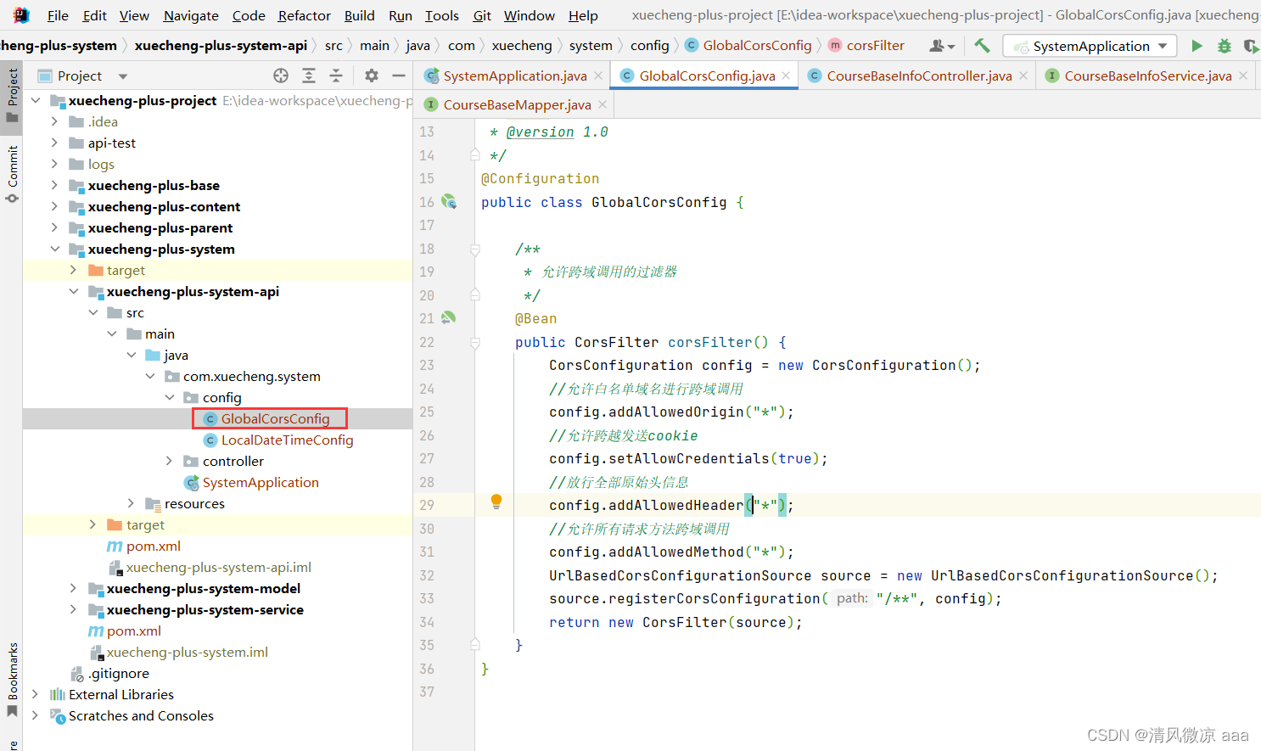Screen dimensions: 1261x751
Task: Open the Refactor menu
Action: click(304, 15)
